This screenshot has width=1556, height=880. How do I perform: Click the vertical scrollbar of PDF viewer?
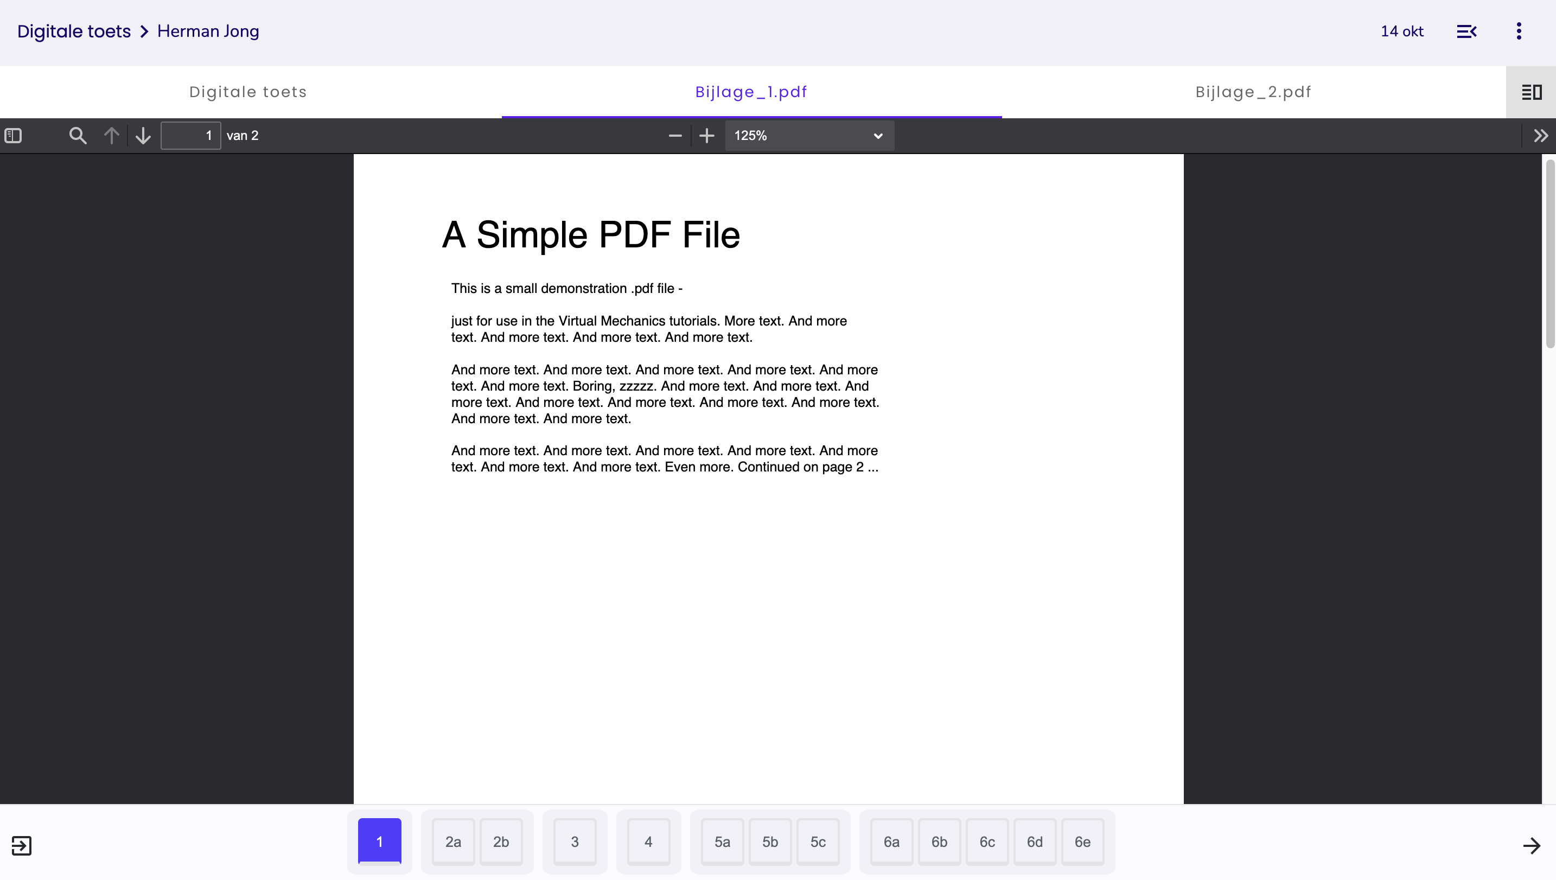tap(1549, 254)
